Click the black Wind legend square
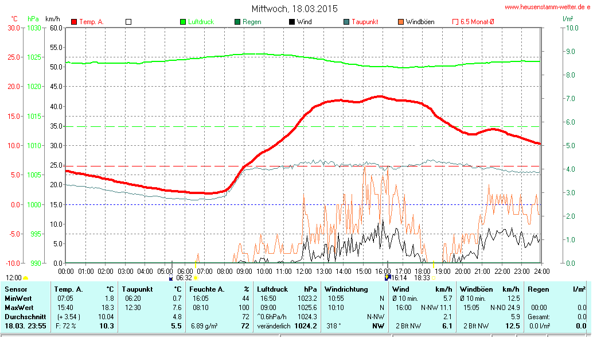The height and width of the screenshot is (337, 593). click(292, 22)
